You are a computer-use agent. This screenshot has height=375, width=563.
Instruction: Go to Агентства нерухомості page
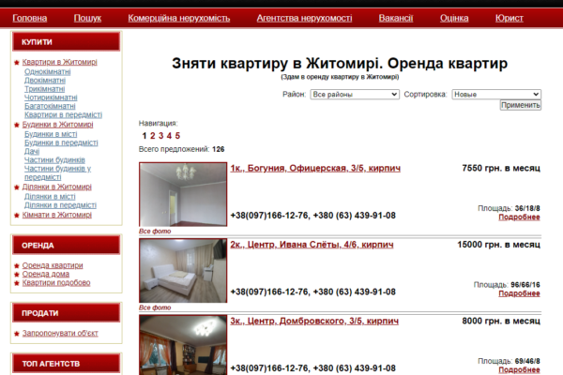pos(304,18)
